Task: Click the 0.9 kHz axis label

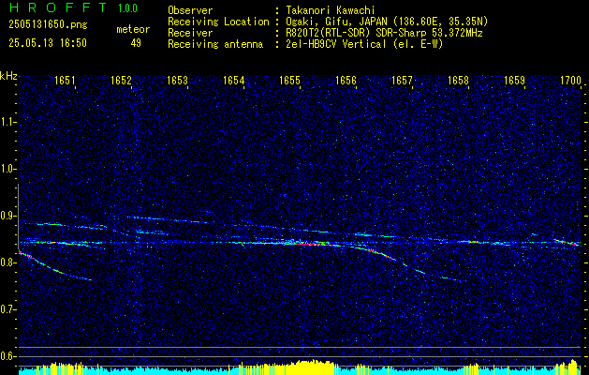Action: (x=7, y=216)
